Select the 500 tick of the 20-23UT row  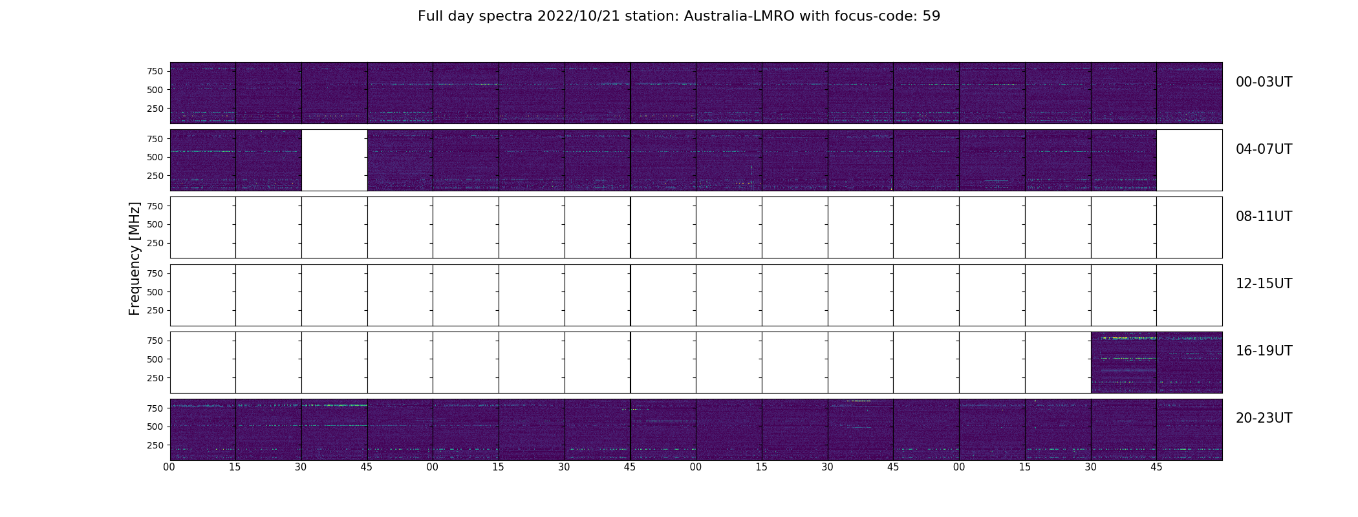pyautogui.click(x=155, y=427)
